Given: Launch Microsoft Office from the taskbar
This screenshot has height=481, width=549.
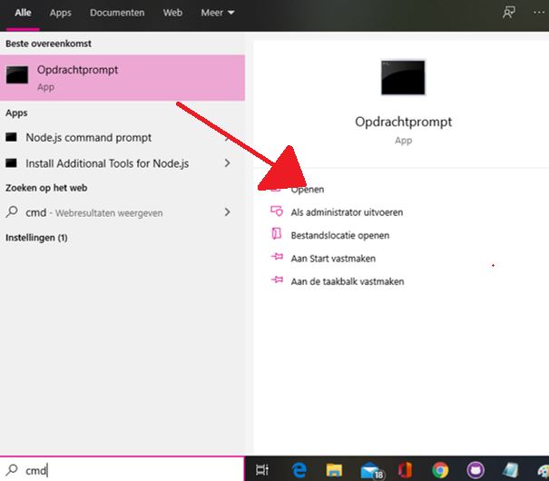Looking at the screenshot, I should pyautogui.click(x=405, y=469).
